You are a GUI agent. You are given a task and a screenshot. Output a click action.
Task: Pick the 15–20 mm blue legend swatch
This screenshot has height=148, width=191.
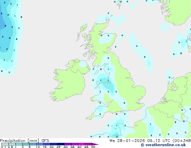47,144
